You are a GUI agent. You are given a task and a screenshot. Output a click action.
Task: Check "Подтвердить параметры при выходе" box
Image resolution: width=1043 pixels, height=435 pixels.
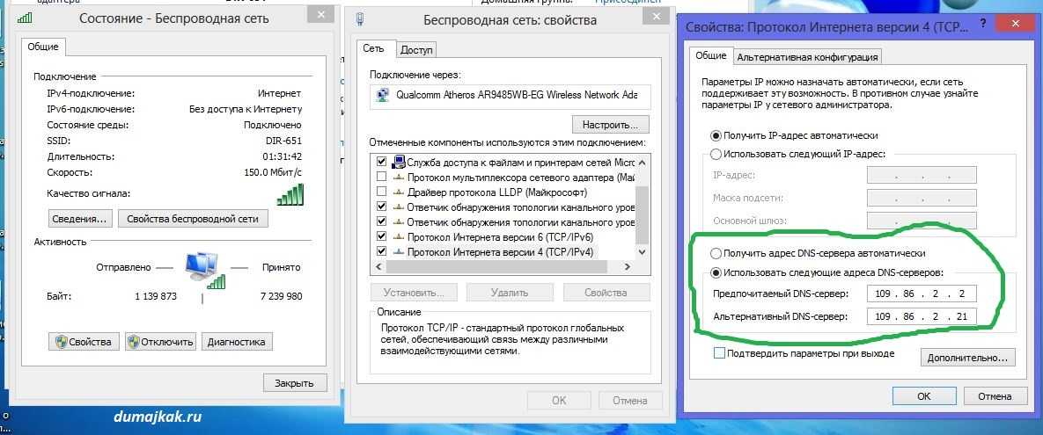(719, 353)
